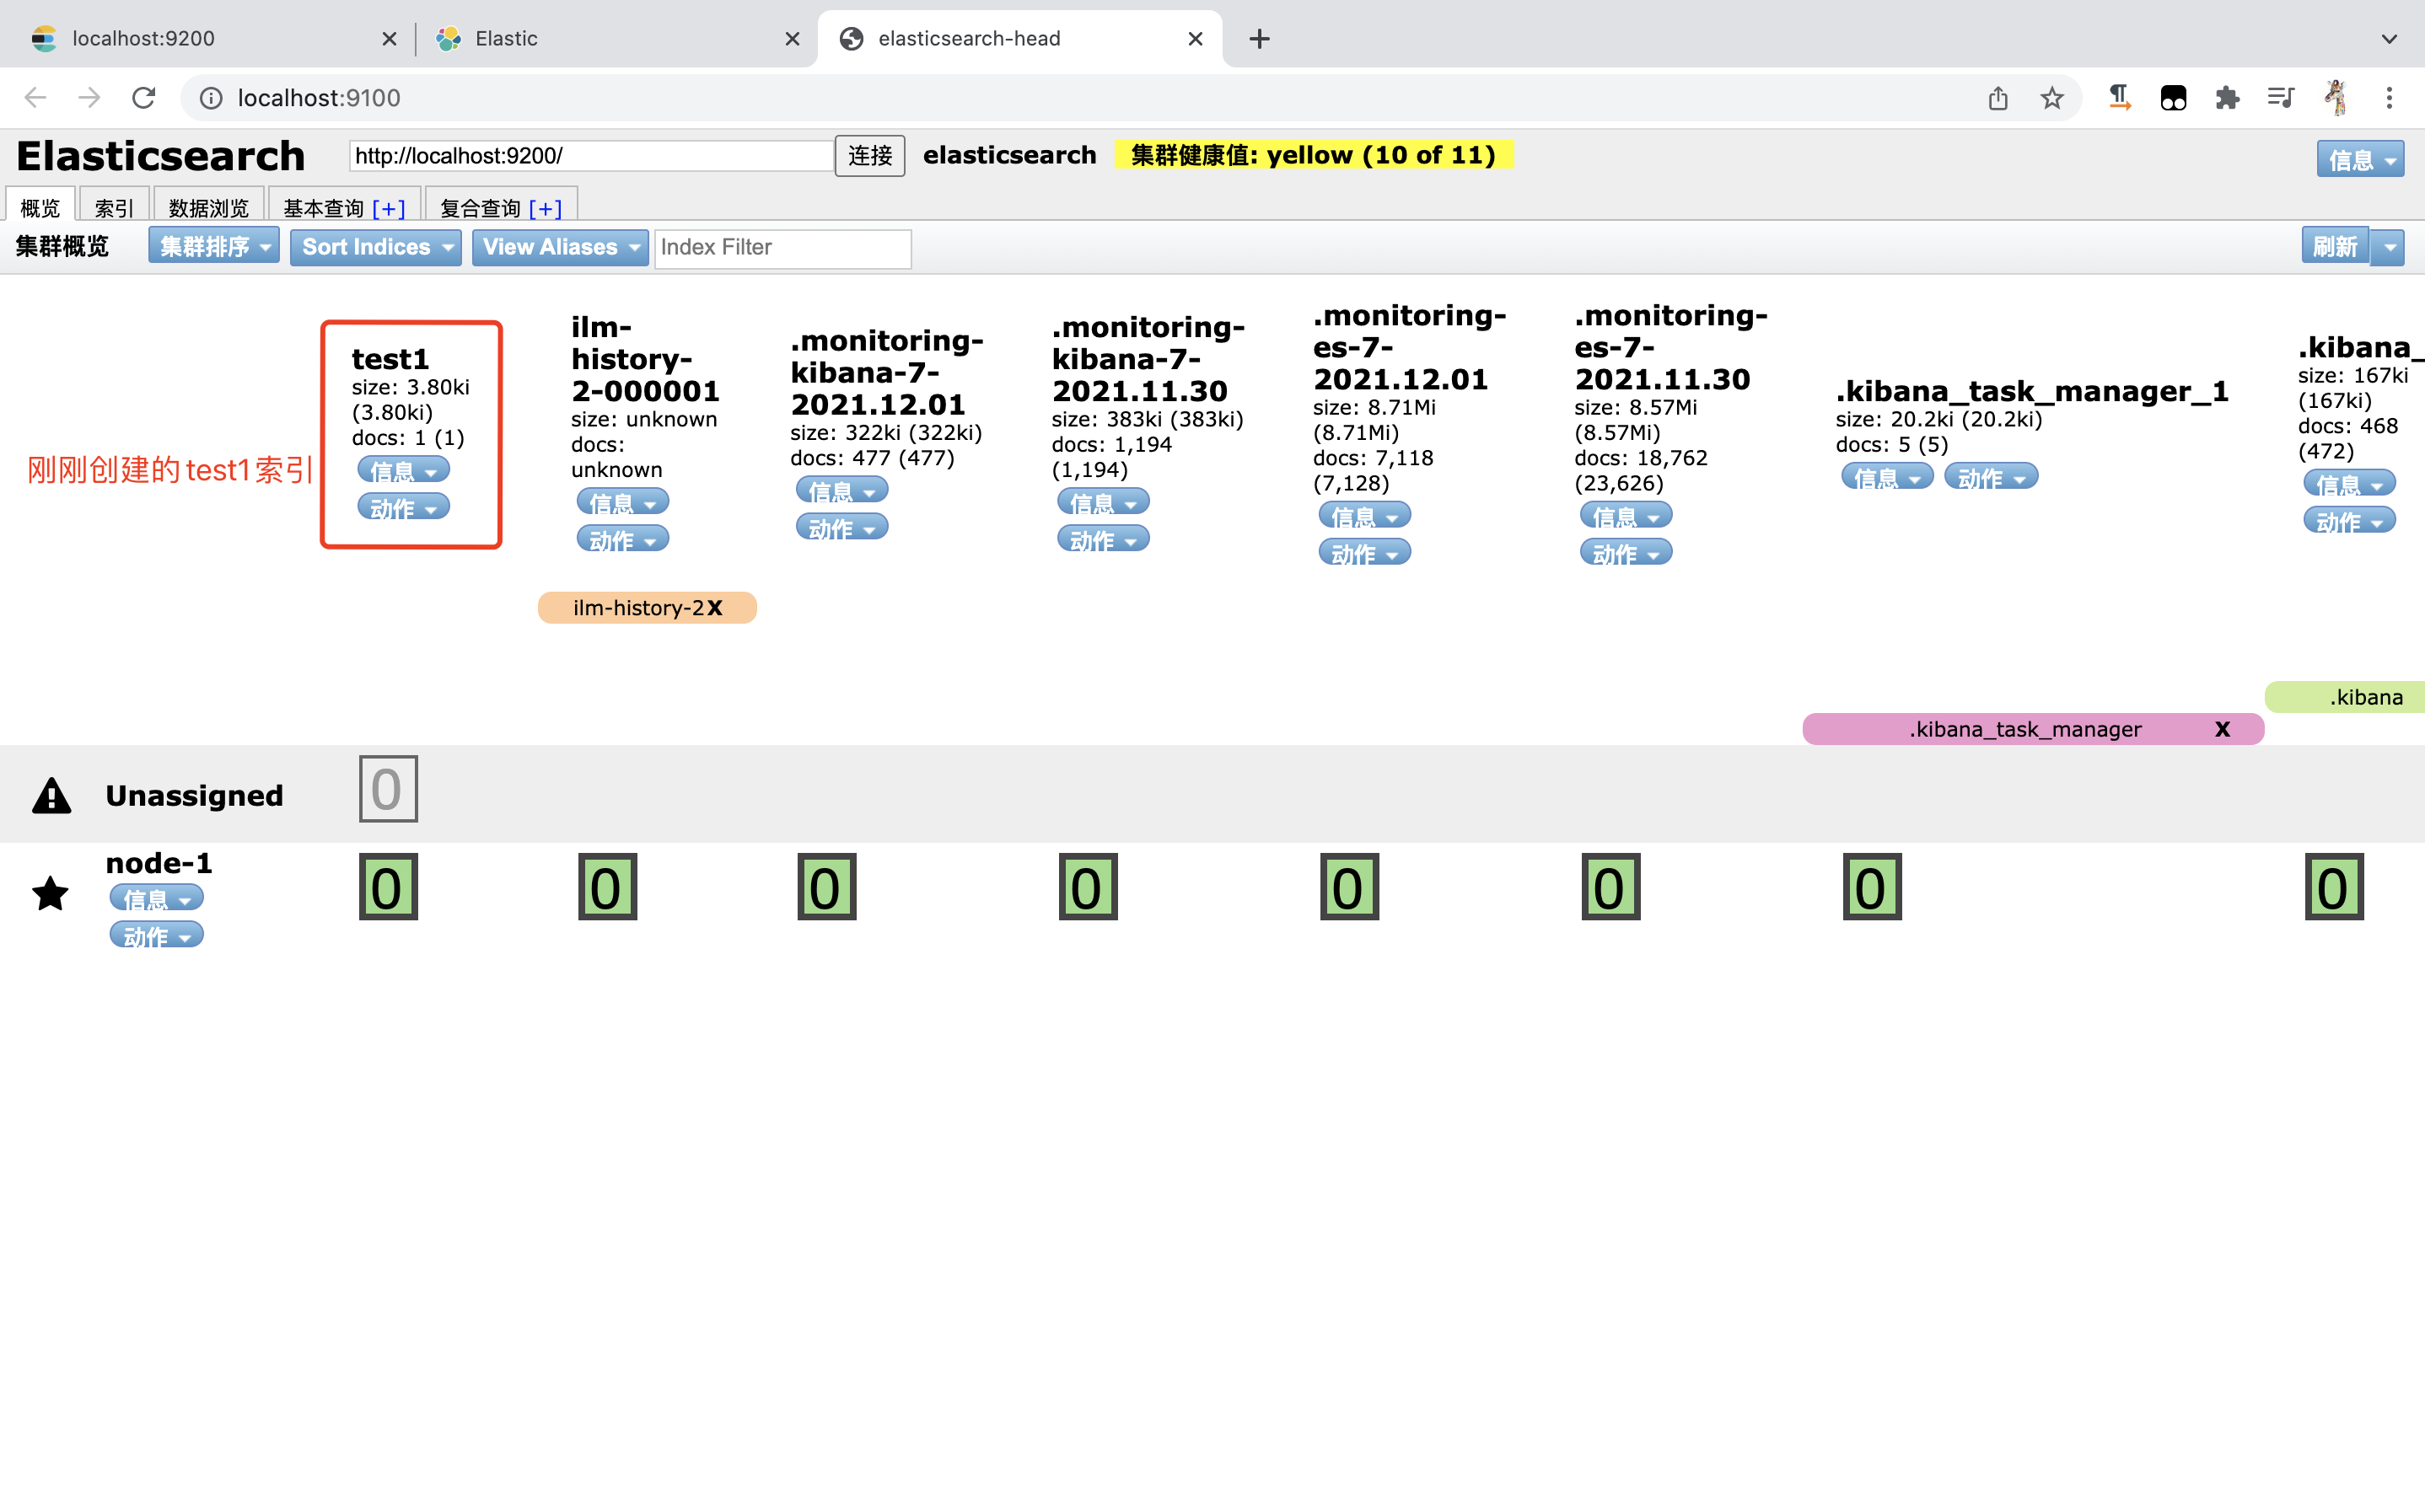Open ilm-history-2-000001 信息 dropdown
Viewport: 2425px width, 1512px height.
click(623, 502)
